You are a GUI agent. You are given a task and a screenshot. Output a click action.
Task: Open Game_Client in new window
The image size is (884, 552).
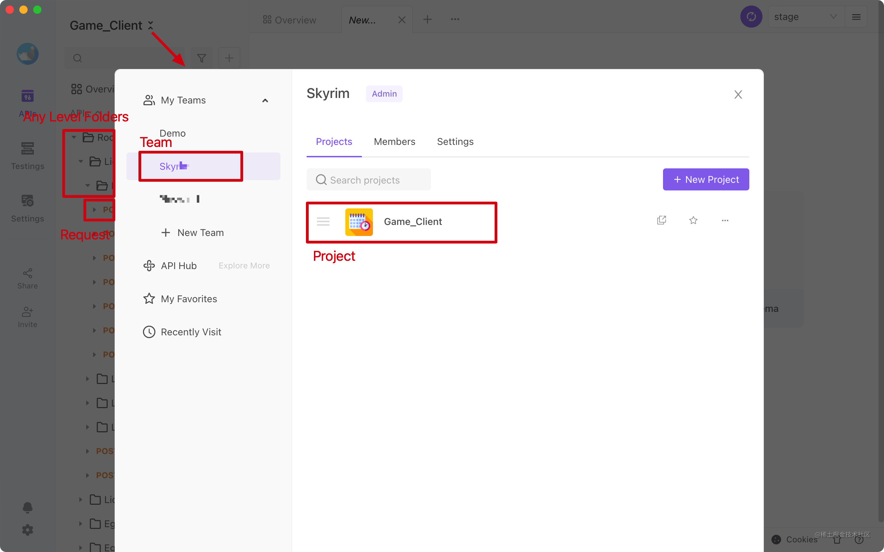[662, 220]
